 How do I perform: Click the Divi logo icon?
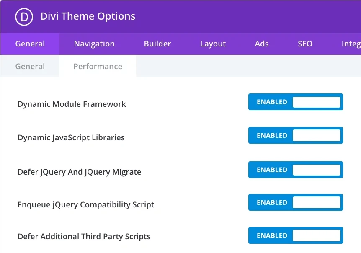coord(24,17)
